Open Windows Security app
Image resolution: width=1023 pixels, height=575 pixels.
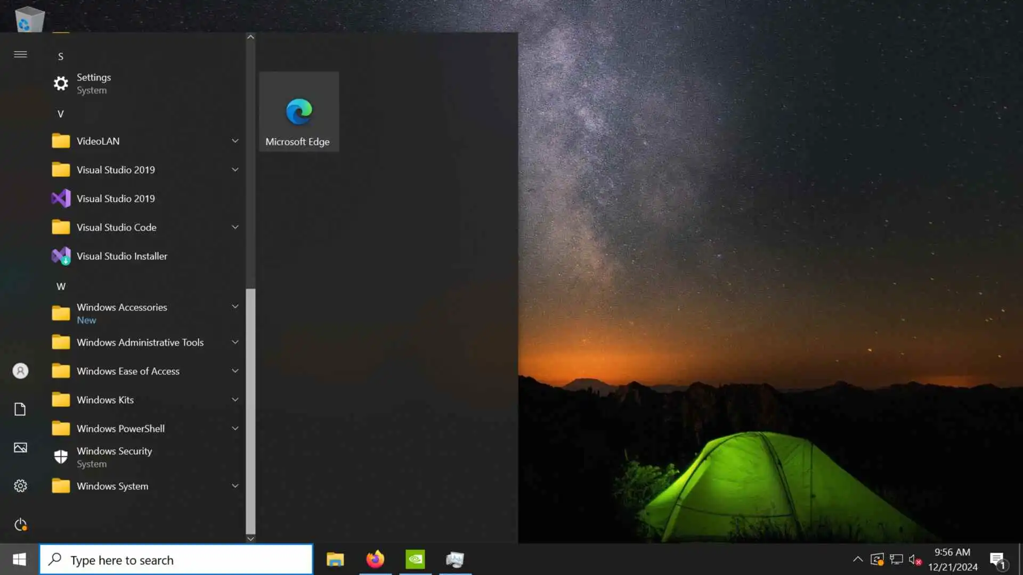[x=114, y=457]
